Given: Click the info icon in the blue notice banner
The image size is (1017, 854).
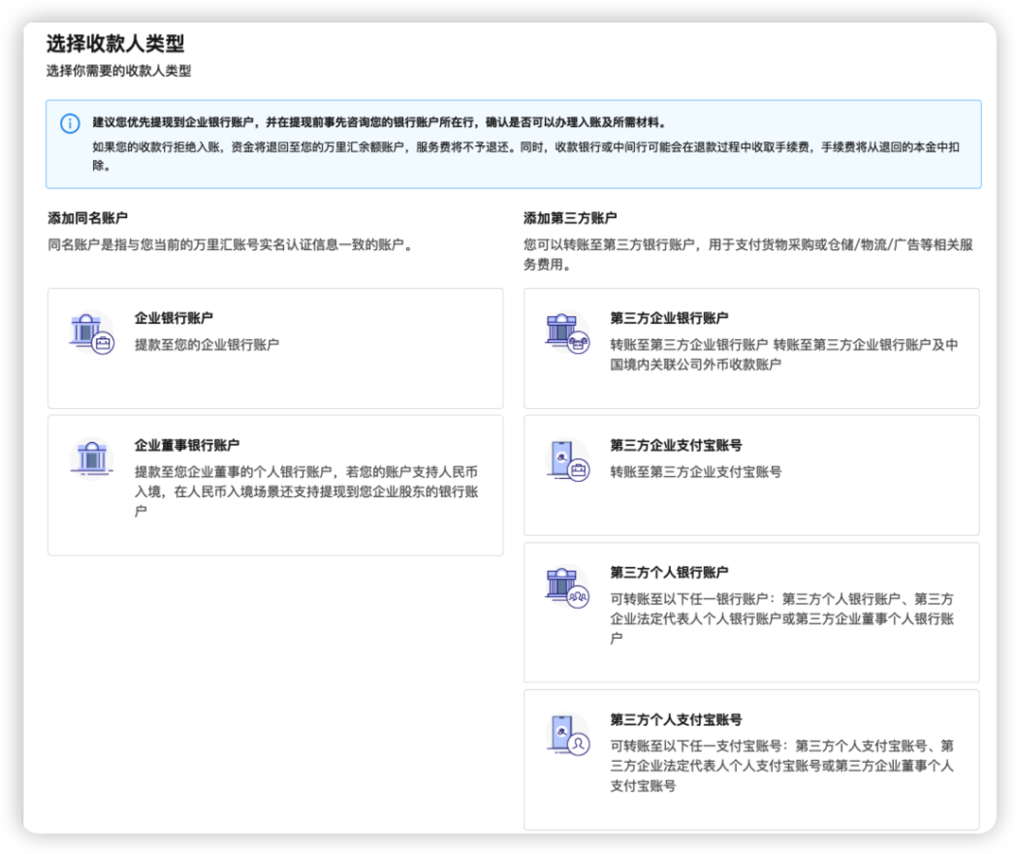Looking at the screenshot, I should (x=70, y=123).
